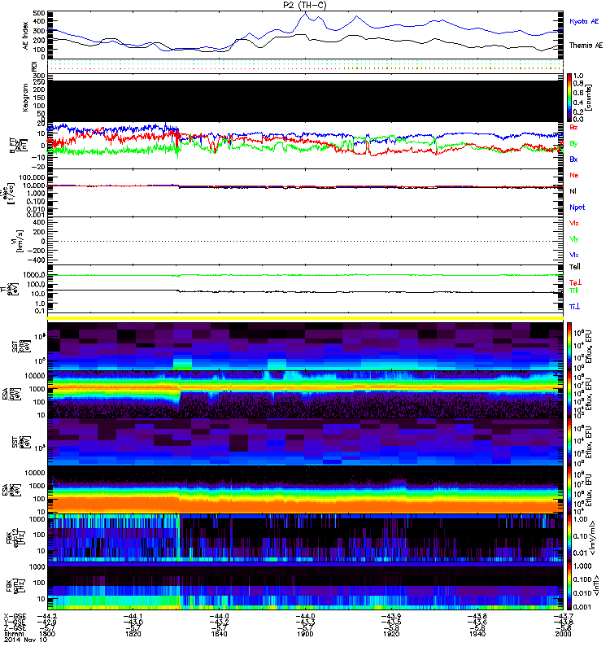Screen dimensions: 610x651
Task: Click the "-44.1" X-GSE value
Action: [133, 617]
